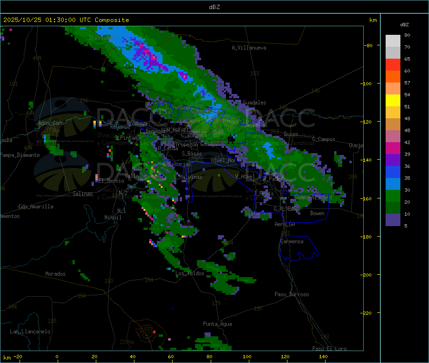Click the 0 tick on the bottom axis
Screen dimensions: 429x363
point(57,356)
